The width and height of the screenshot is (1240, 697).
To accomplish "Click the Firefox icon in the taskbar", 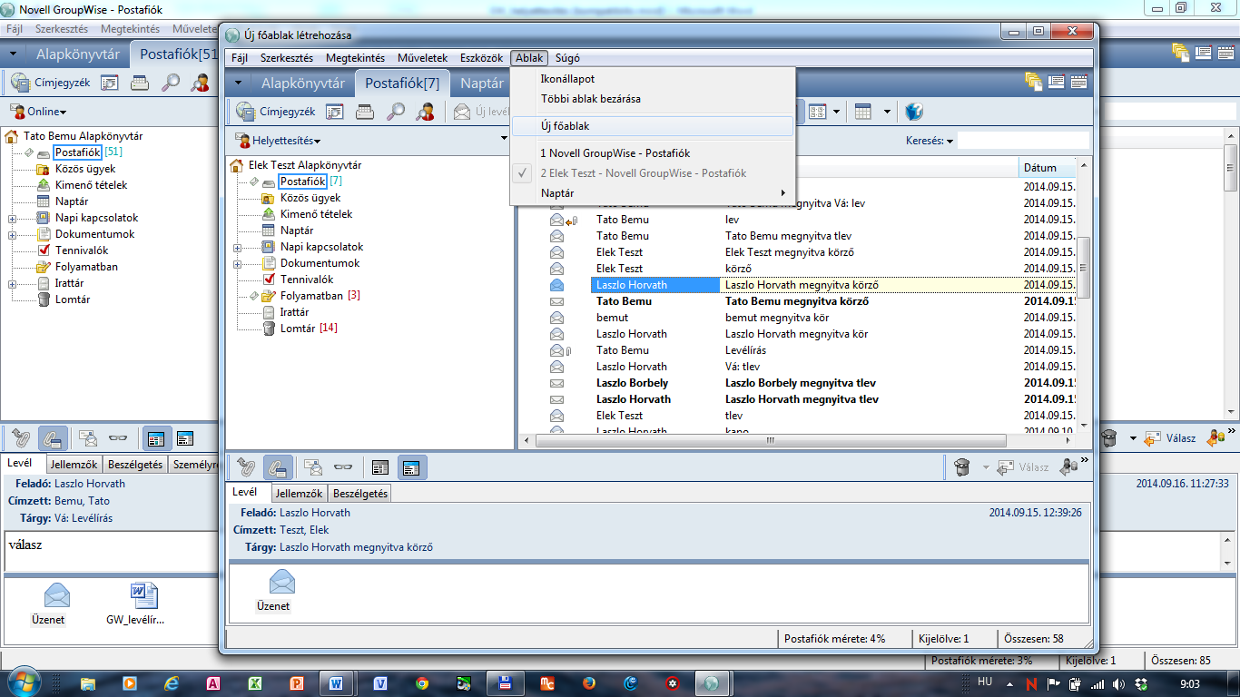I will [x=589, y=683].
